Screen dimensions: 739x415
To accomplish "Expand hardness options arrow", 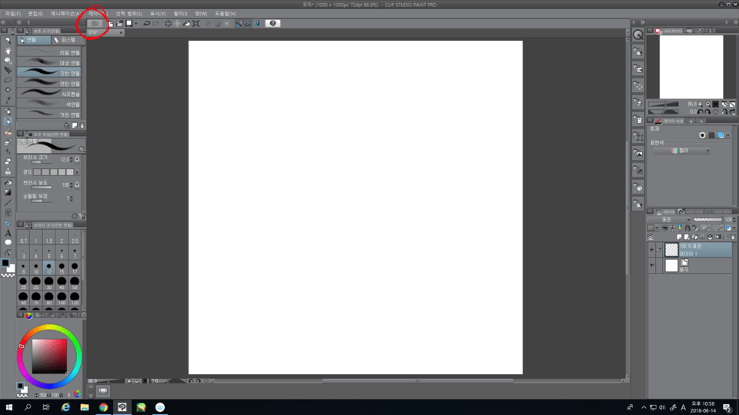I will coord(77,172).
